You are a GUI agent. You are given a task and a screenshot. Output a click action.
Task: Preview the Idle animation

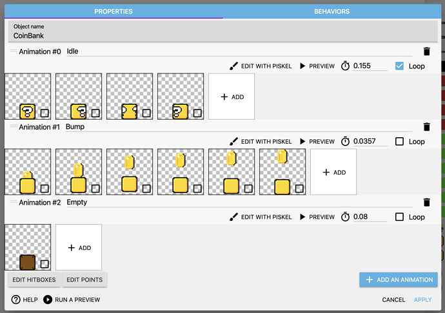(317, 66)
